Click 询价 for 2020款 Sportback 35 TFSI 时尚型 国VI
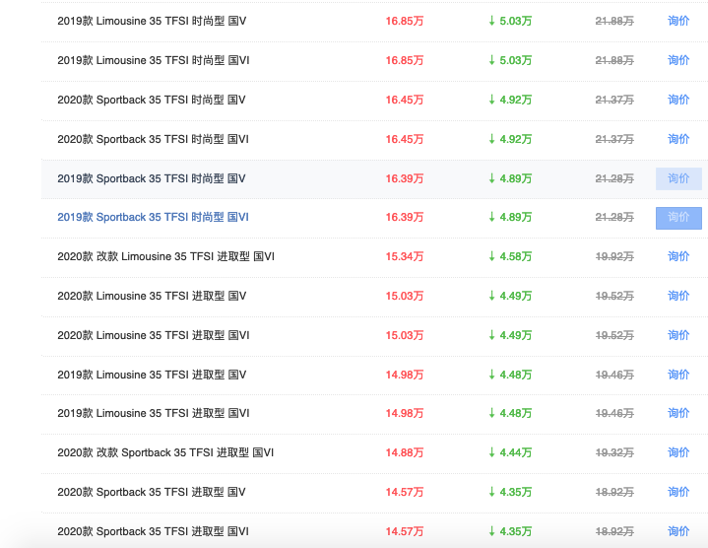The width and height of the screenshot is (708, 548). click(x=678, y=139)
